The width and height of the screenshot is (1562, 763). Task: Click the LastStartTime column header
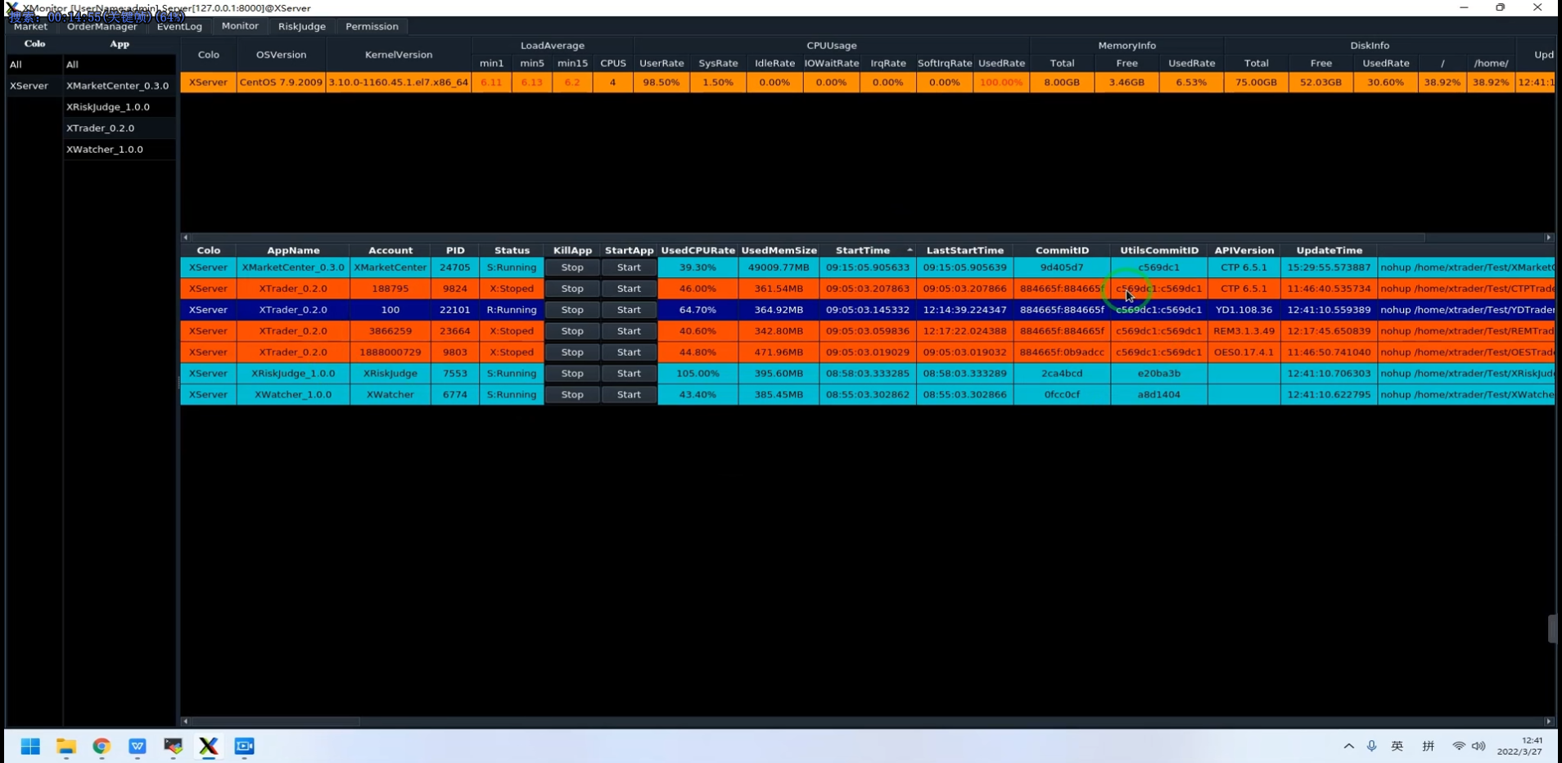[964, 250]
